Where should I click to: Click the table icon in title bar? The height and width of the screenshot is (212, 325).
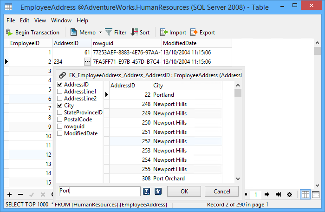(x=8, y=7)
